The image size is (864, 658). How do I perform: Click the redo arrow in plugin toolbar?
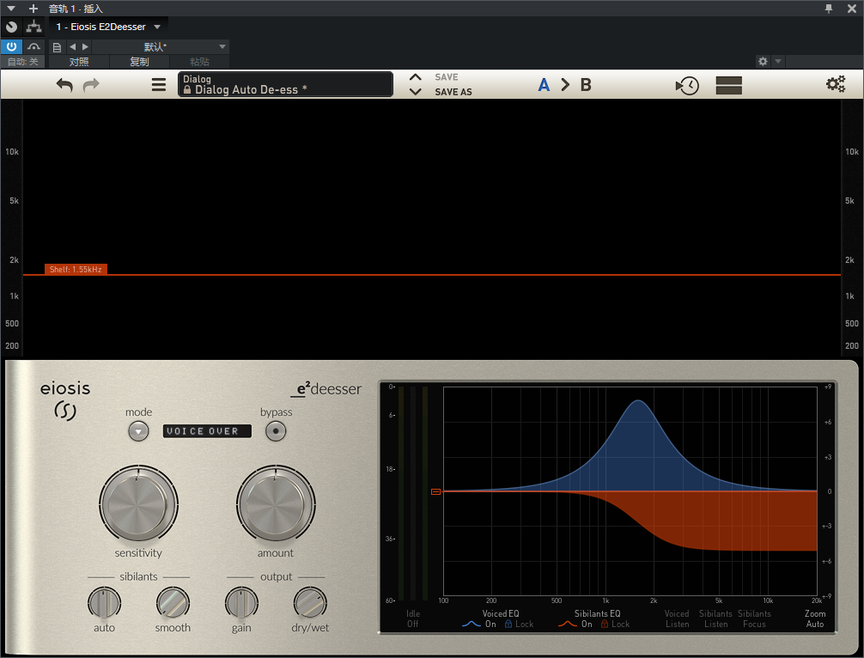(91, 85)
